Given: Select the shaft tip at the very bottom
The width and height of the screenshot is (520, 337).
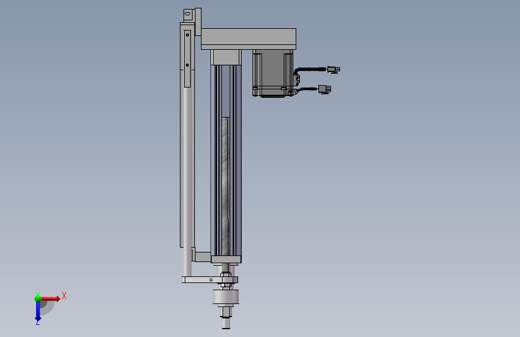Looking at the screenshot, I should pos(226,323).
